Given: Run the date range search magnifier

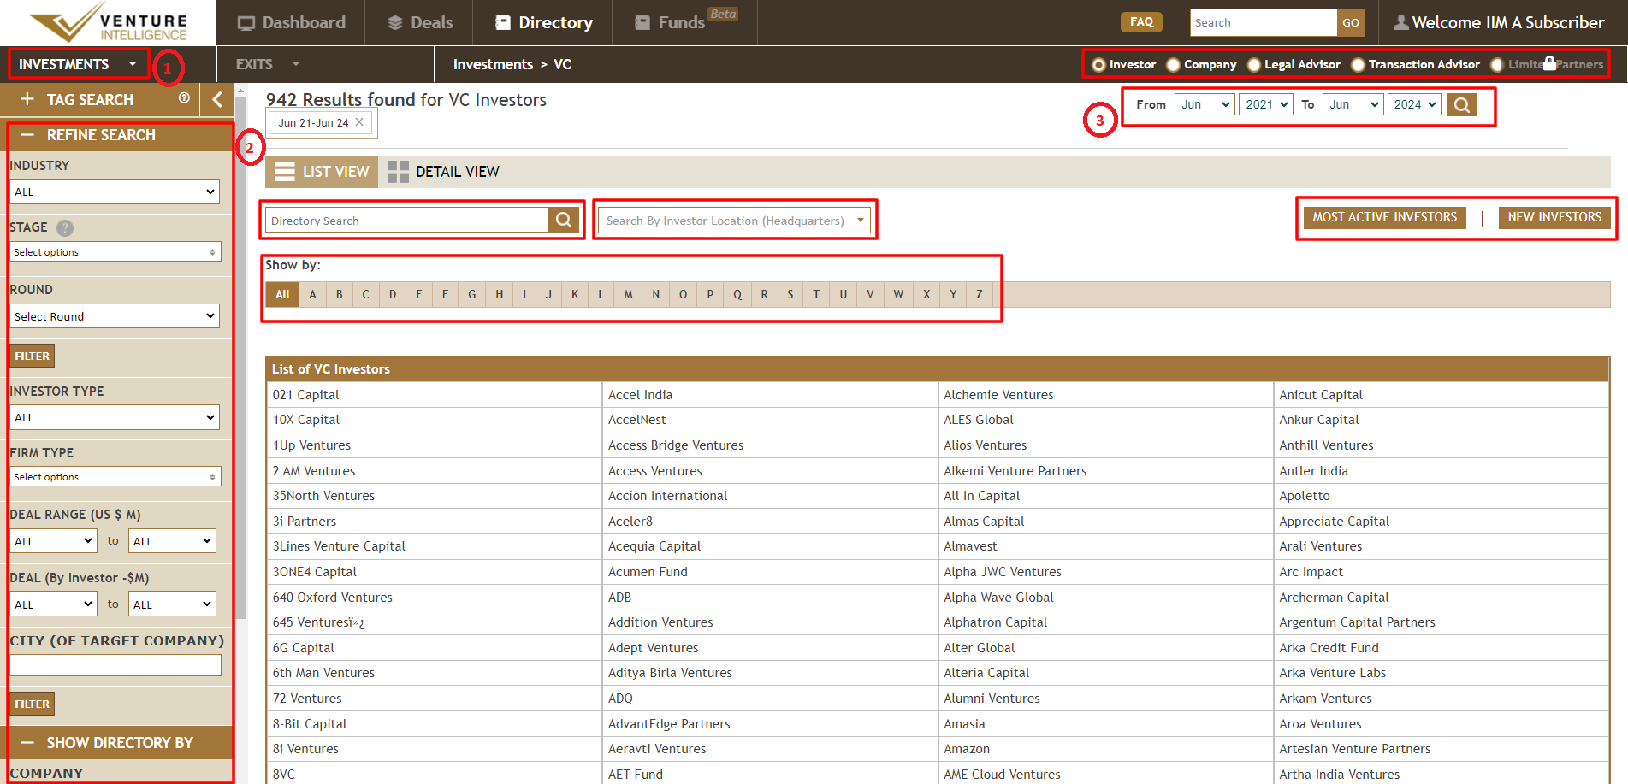Looking at the screenshot, I should (1462, 105).
